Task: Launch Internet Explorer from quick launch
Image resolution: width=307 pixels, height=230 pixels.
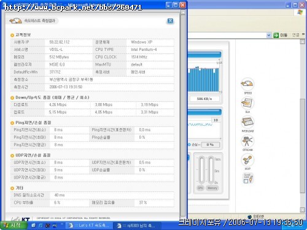Action: point(41,225)
